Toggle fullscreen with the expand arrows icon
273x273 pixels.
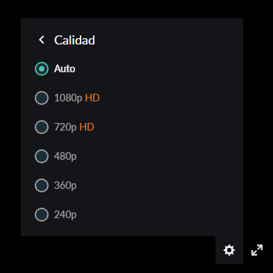pos(257,250)
